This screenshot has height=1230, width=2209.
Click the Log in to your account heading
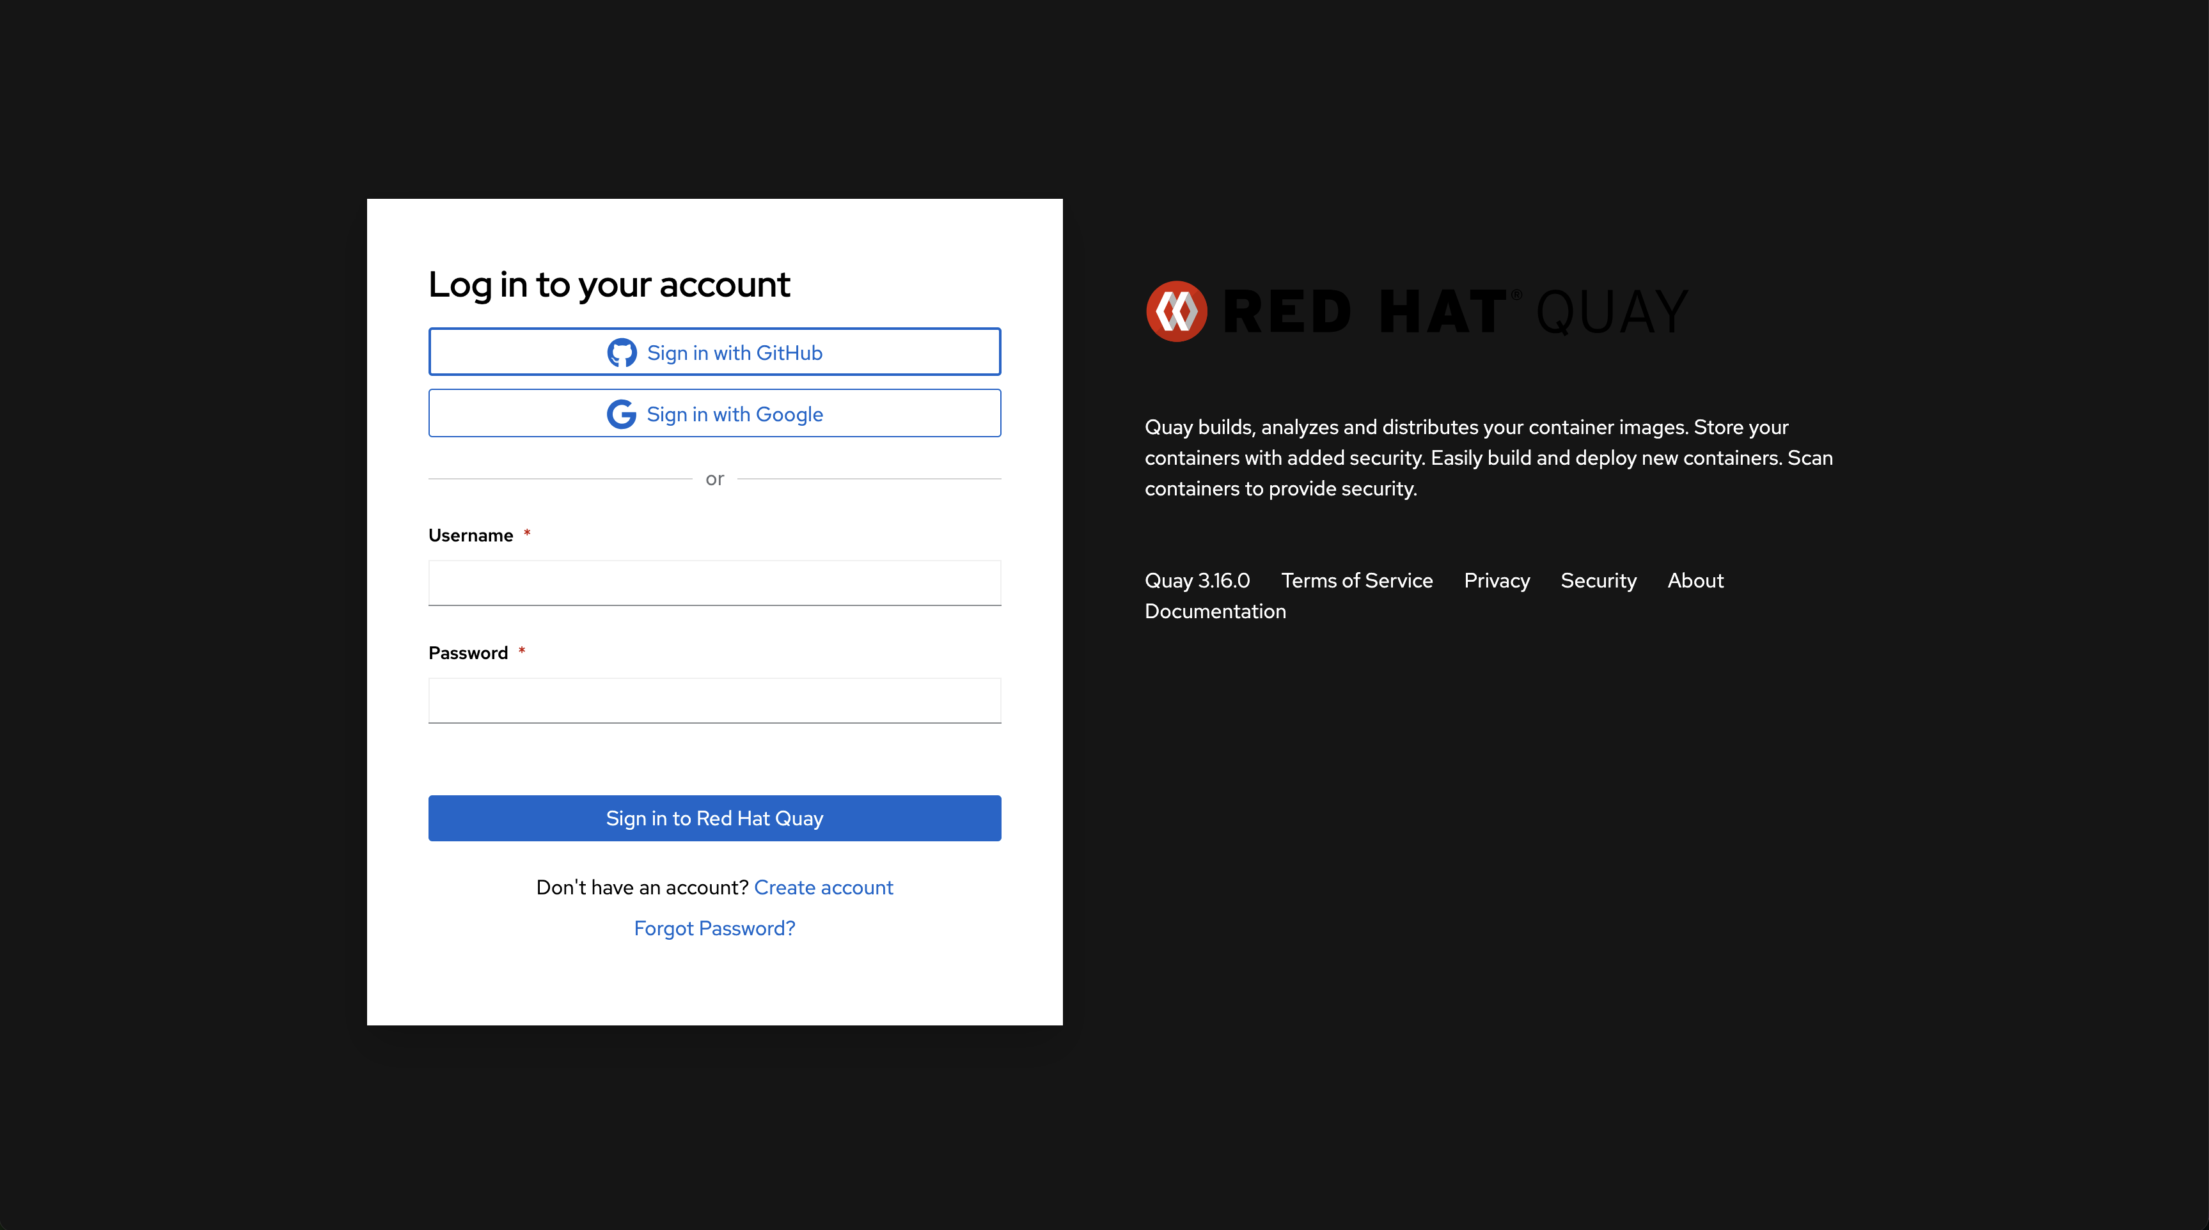click(x=609, y=284)
